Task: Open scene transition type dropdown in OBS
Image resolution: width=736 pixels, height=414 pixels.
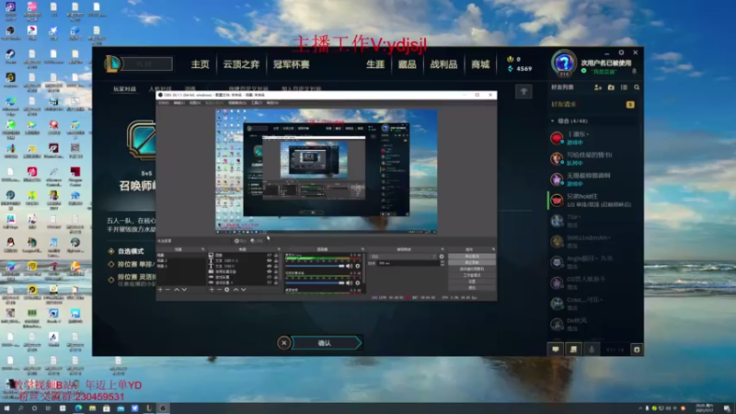Action: (404, 257)
